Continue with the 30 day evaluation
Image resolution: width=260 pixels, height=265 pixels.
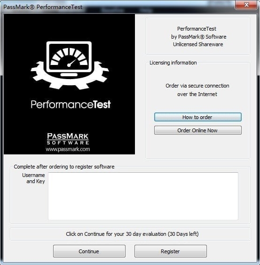[x=89, y=251]
